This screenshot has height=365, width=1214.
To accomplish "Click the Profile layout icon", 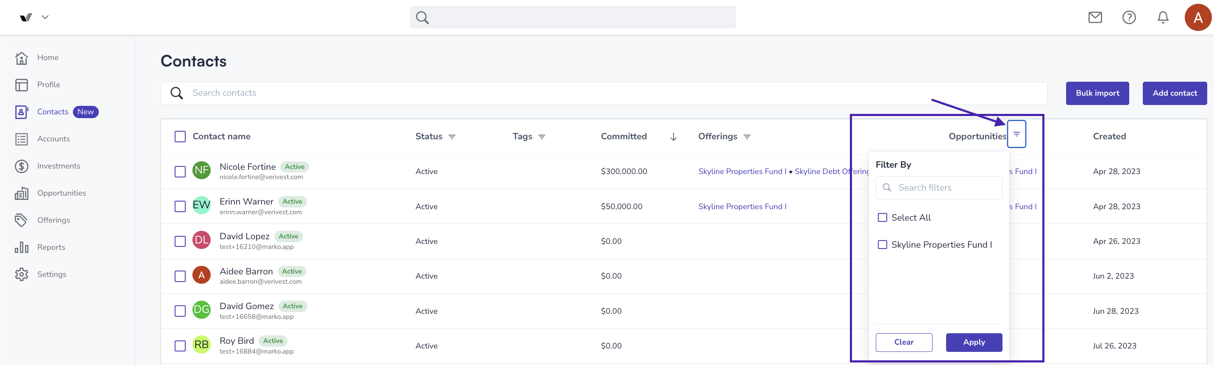I will [x=22, y=85].
